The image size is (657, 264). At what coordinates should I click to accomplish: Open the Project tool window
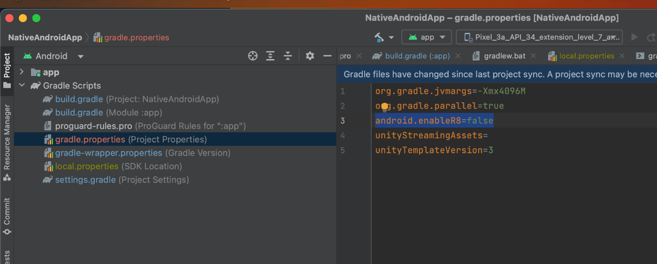coord(7,70)
